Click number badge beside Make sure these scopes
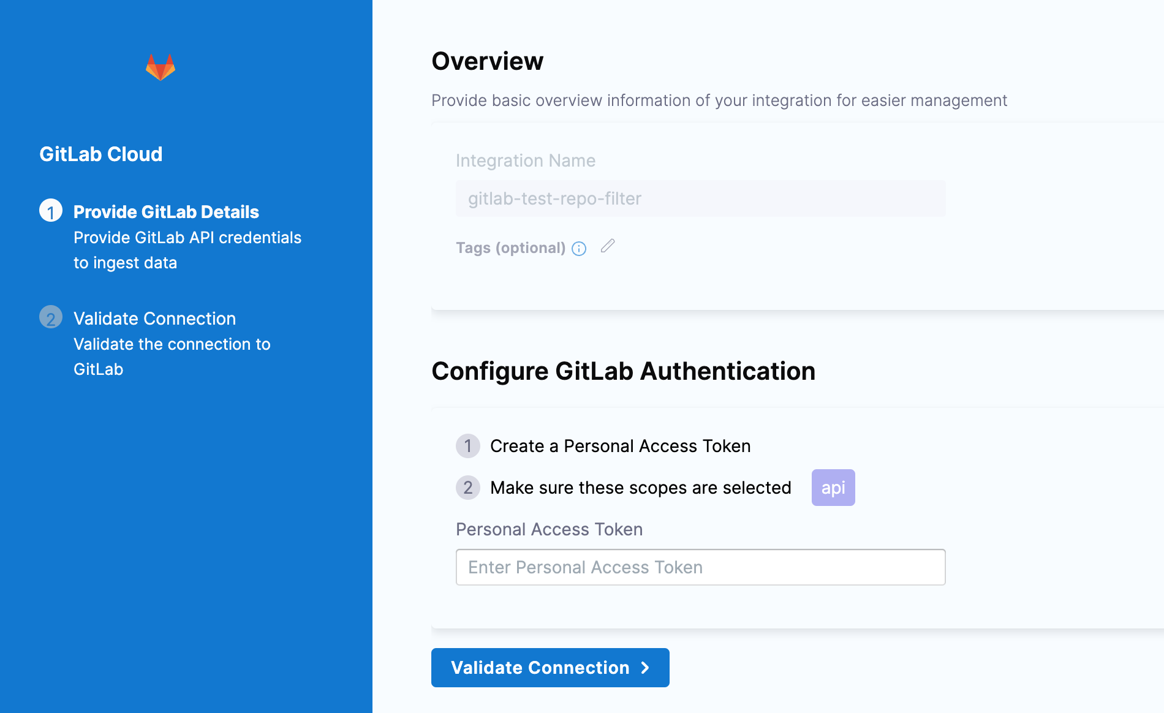The height and width of the screenshot is (713, 1164). click(468, 488)
